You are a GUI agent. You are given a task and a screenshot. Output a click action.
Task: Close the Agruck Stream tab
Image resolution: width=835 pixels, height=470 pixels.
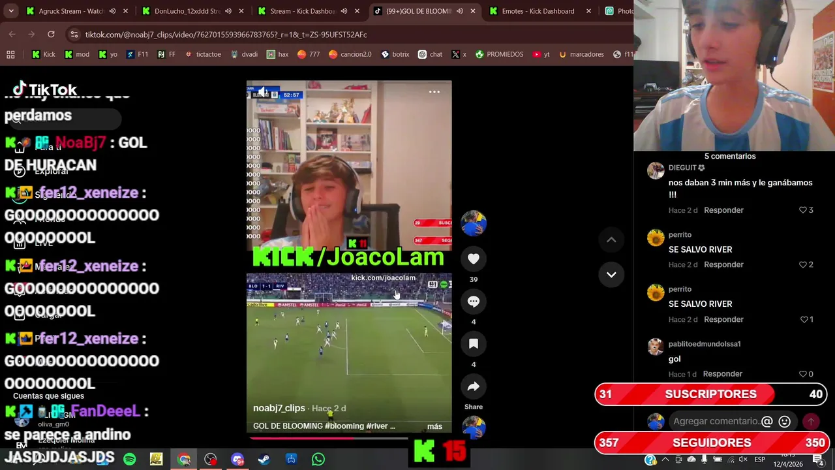click(x=125, y=11)
